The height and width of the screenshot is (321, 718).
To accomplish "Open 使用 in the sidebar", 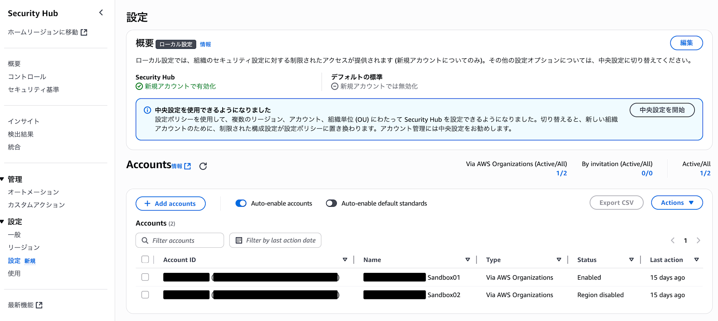I will (14, 274).
